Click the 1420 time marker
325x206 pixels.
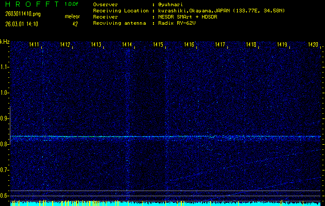point(313,45)
